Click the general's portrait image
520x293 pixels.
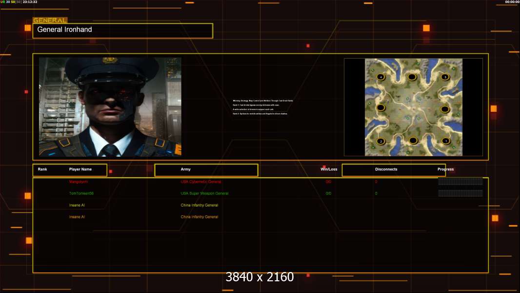tap(110, 106)
